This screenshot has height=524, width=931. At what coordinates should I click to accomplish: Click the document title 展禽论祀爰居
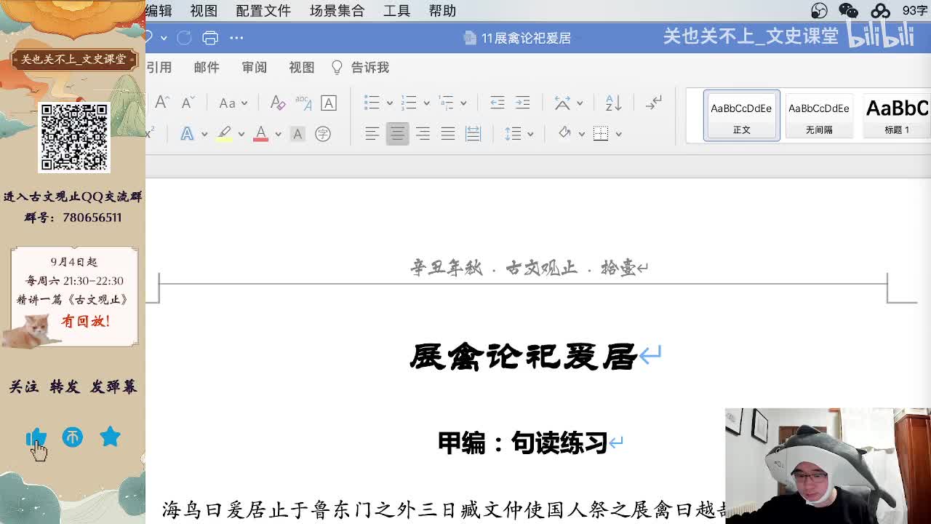click(x=524, y=357)
